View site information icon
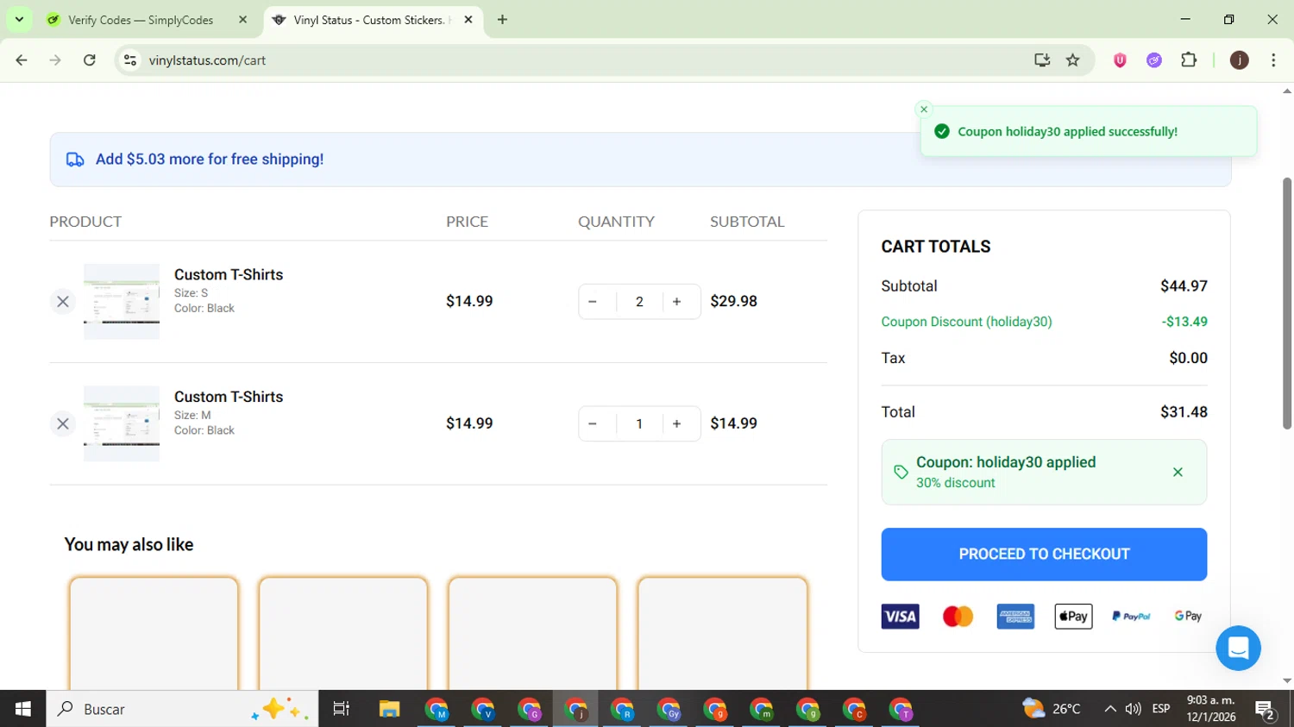Viewport: 1294px width, 727px height. coord(130,60)
